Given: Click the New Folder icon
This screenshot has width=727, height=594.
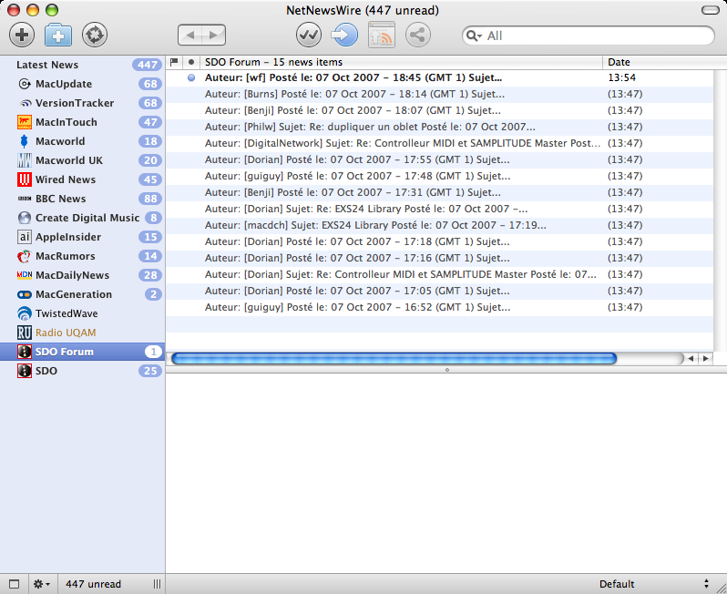Looking at the screenshot, I should tap(58, 35).
